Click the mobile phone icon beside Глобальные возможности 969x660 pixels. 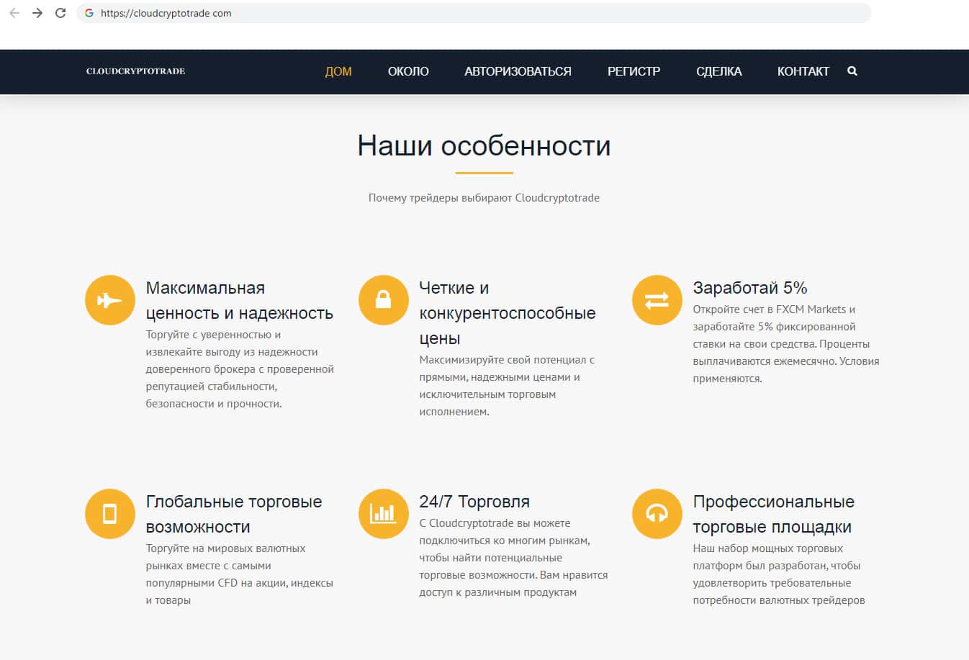point(109,514)
